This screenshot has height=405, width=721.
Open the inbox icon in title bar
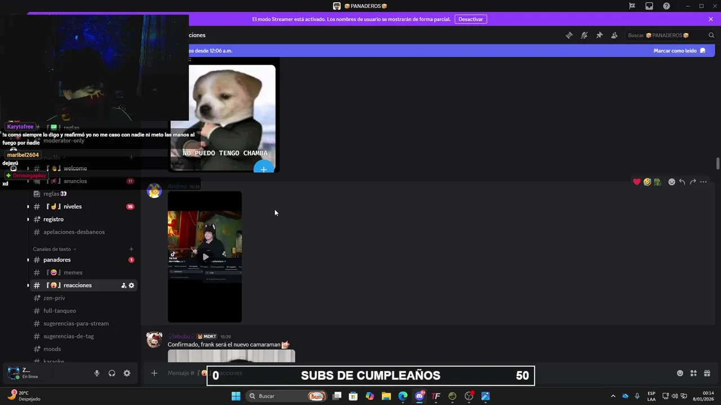click(x=649, y=6)
